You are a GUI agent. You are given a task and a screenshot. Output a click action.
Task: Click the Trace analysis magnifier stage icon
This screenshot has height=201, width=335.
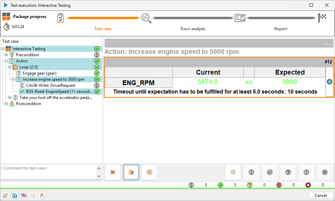point(146,18)
